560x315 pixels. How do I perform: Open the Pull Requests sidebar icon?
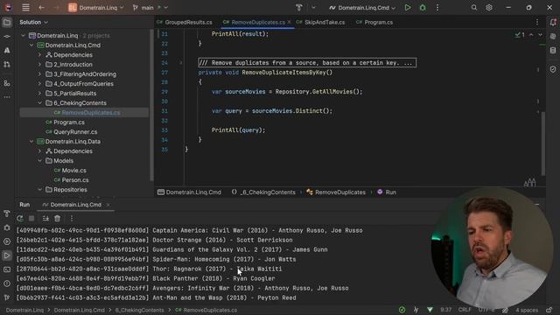7,64
